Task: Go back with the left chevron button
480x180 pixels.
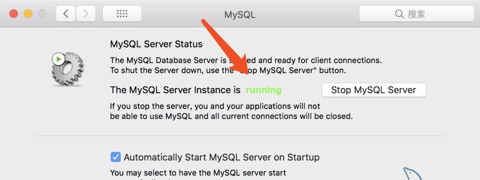Action: pyautogui.click(x=65, y=14)
